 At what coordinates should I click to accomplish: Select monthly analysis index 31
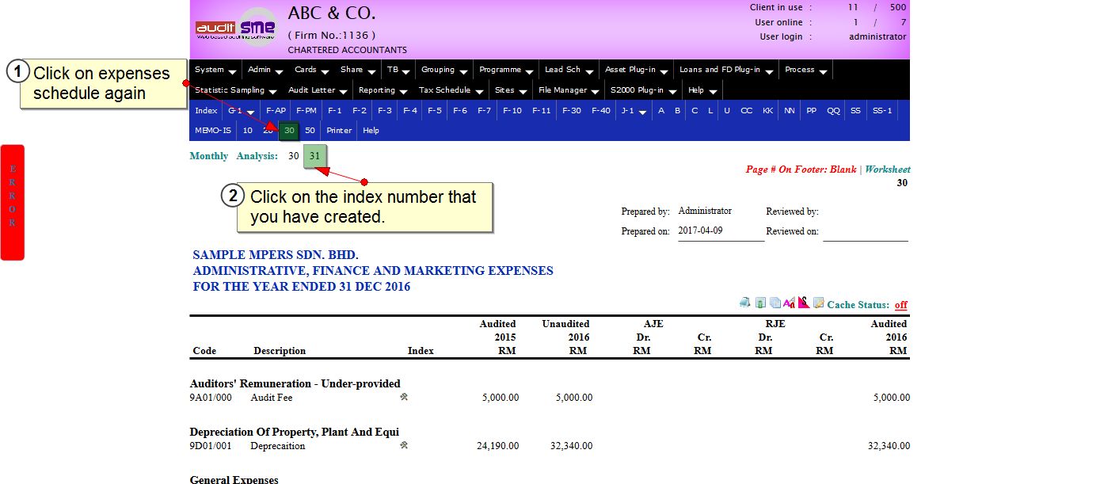314,156
